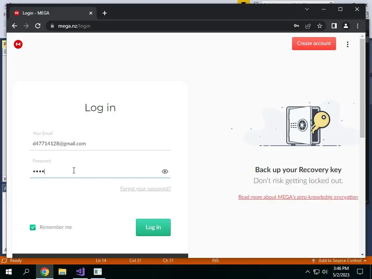Click the page vertical scrollbar thumb
Image resolution: width=372 pixels, height=279 pixels.
(x=362, y=88)
